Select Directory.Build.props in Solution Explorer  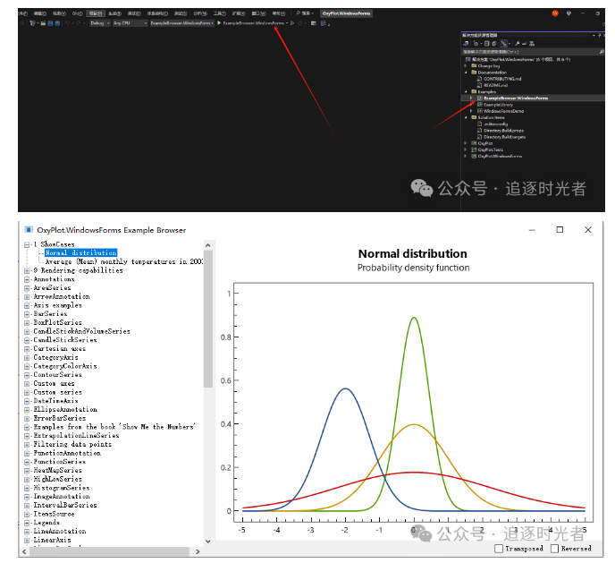coord(503,131)
